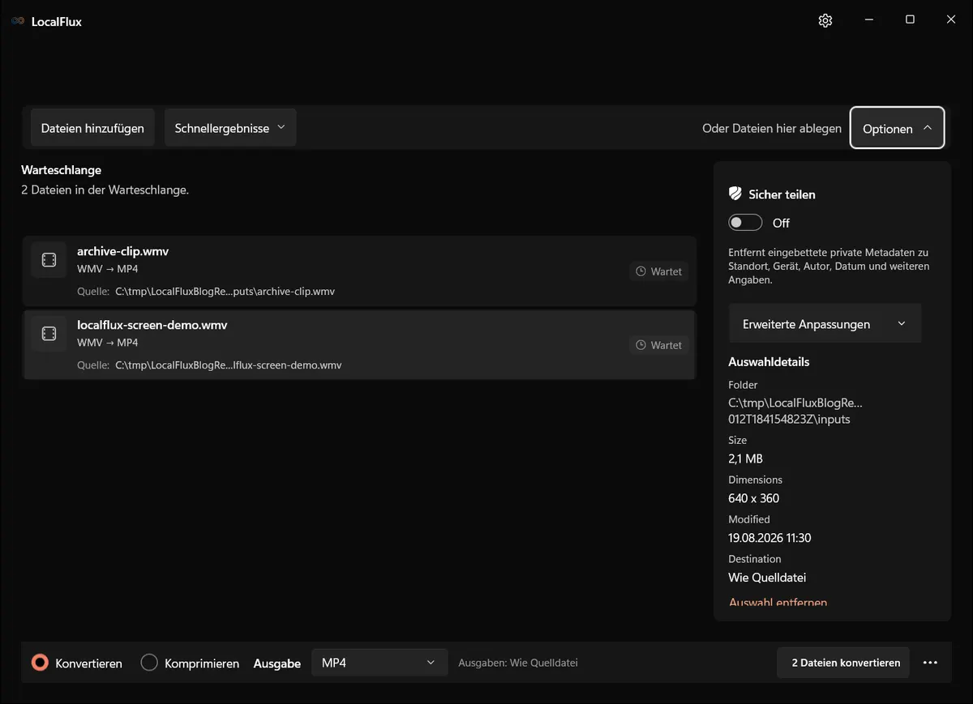
Task: Click the 'Wie Quelldatei' destination value
Action: 767,578
